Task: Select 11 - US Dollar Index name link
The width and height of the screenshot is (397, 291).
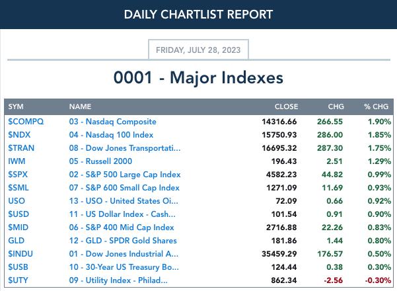Action: (122, 214)
